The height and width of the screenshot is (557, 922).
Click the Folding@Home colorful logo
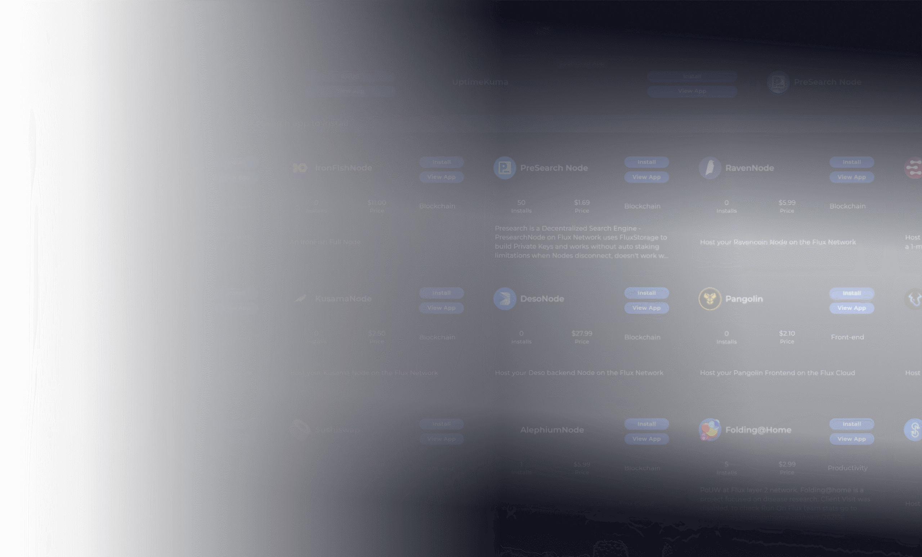pos(710,430)
